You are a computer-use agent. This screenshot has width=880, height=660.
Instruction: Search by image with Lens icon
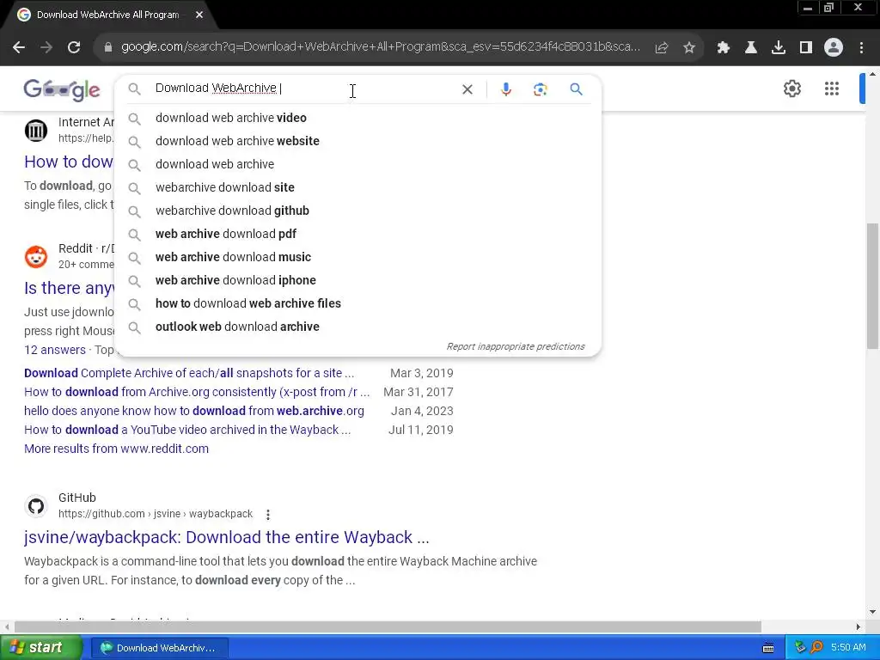click(540, 89)
